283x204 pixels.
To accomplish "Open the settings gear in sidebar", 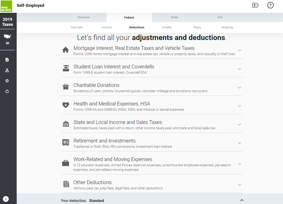I will (x=7, y=81).
